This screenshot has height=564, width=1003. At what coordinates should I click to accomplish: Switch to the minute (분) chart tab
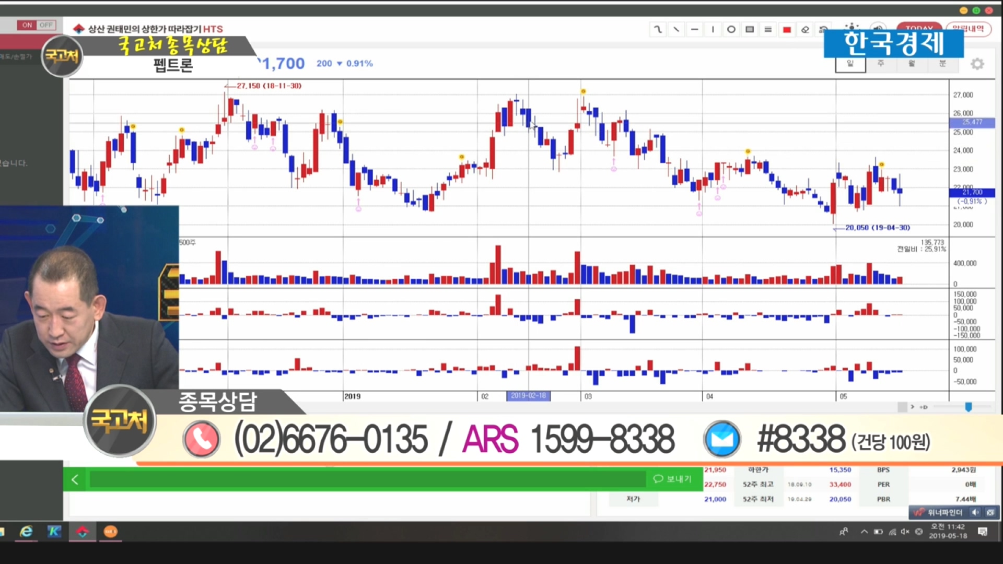tap(942, 64)
